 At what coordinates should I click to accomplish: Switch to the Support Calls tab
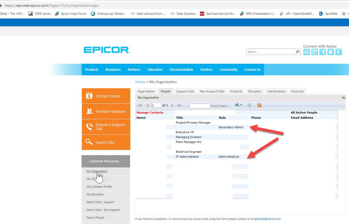(185, 91)
